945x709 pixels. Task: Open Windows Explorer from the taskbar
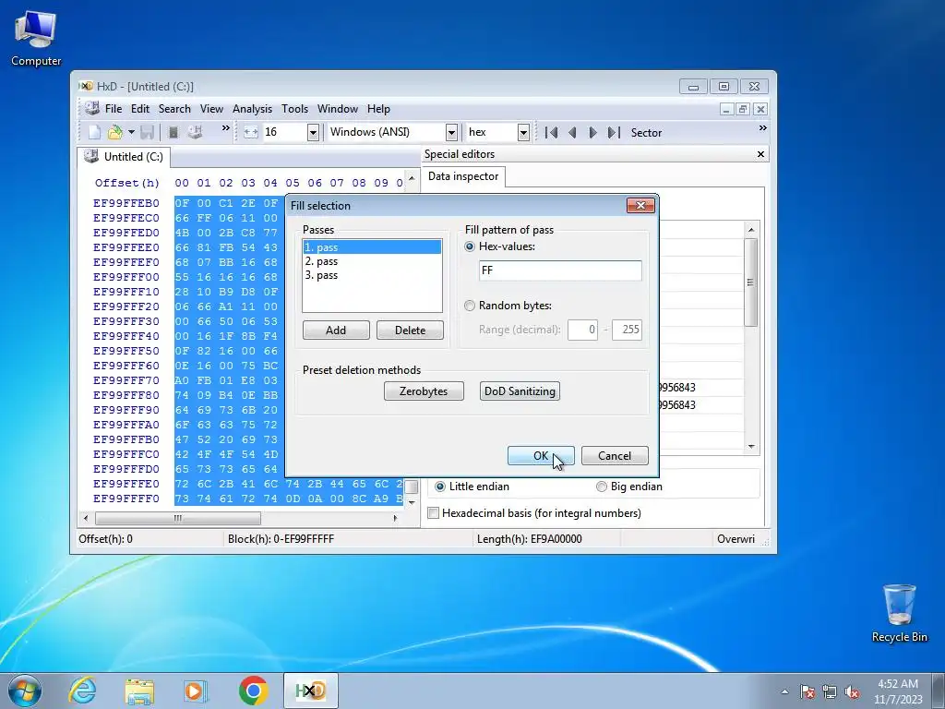point(139,691)
